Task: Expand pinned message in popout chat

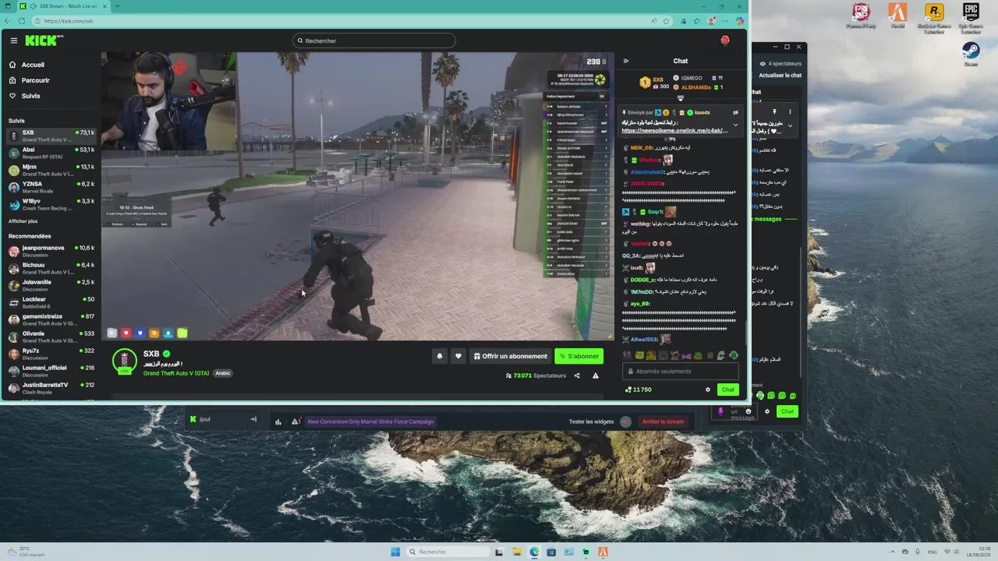Action: (790, 125)
